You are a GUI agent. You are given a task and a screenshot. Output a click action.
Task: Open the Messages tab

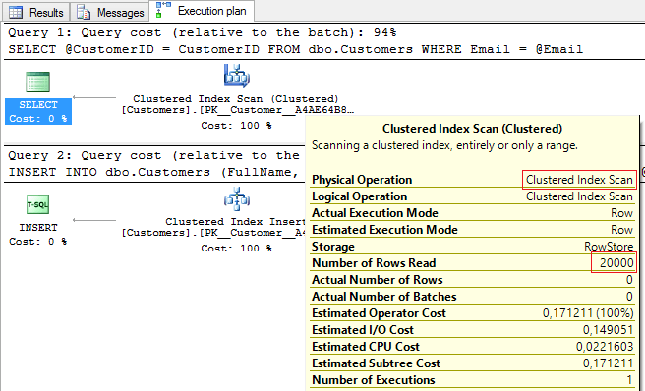tap(110, 13)
